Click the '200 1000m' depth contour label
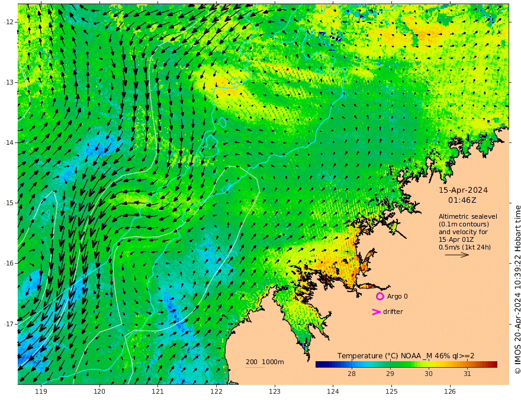521x402 pixels. click(x=265, y=362)
